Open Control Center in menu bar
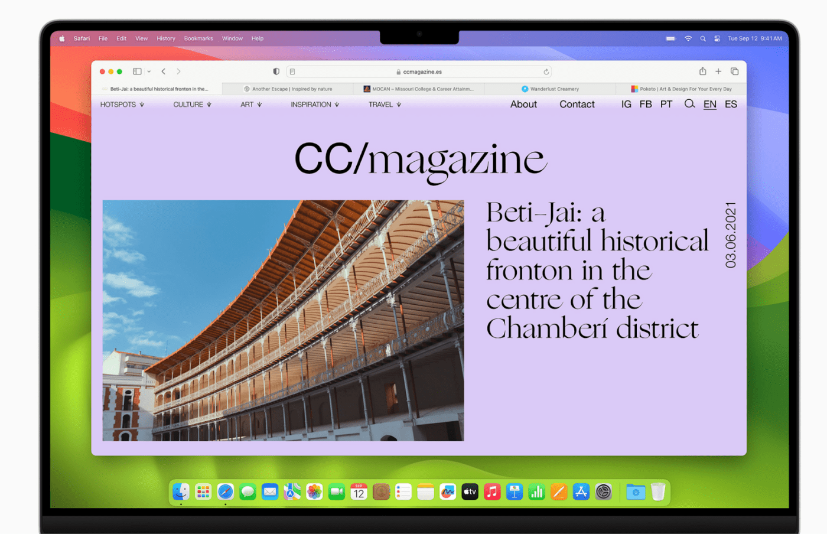827x534 pixels. (x=717, y=38)
